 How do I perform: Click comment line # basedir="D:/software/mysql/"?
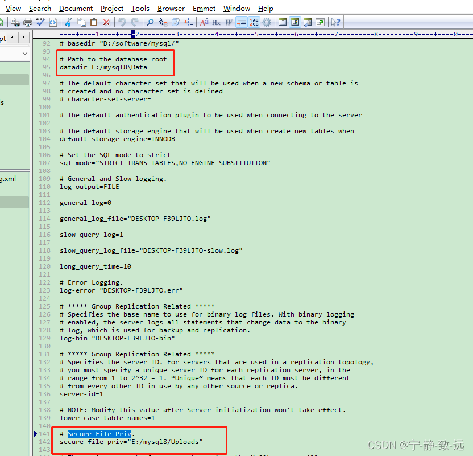[119, 43]
